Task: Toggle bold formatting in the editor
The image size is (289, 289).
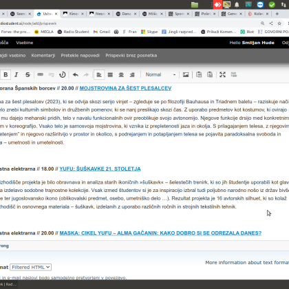Action: point(6,74)
